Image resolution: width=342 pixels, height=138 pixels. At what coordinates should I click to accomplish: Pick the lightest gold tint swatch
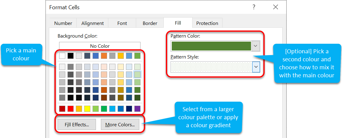tap(121, 67)
